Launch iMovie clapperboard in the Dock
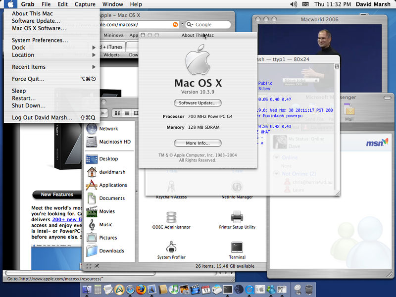This screenshot has height=297, width=396. pyautogui.click(x=195, y=290)
